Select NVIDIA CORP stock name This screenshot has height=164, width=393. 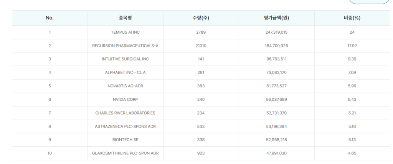[125, 100]
